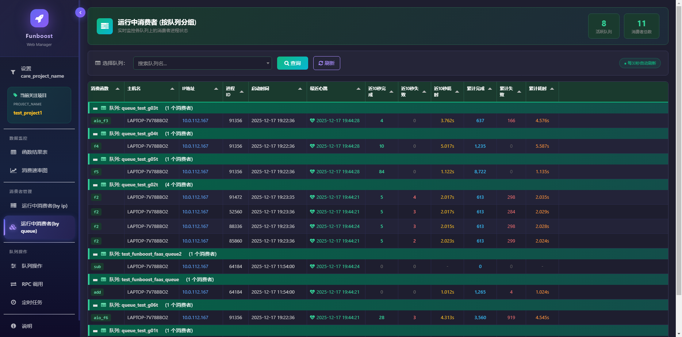Click the heartbeat icon in the aio_f3 row
682x337 pixels.
[x=312, y=121]
